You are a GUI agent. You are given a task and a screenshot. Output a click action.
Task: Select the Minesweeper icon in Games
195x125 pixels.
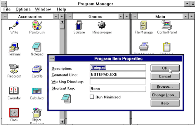(102, 25)
